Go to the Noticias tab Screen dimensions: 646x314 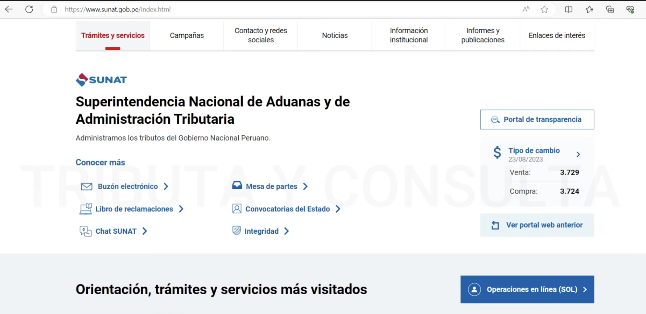click(335, 36)
